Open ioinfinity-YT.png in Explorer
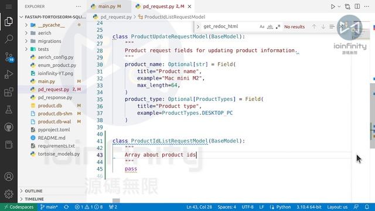The image size is (375, 211). tap(53, 73)
